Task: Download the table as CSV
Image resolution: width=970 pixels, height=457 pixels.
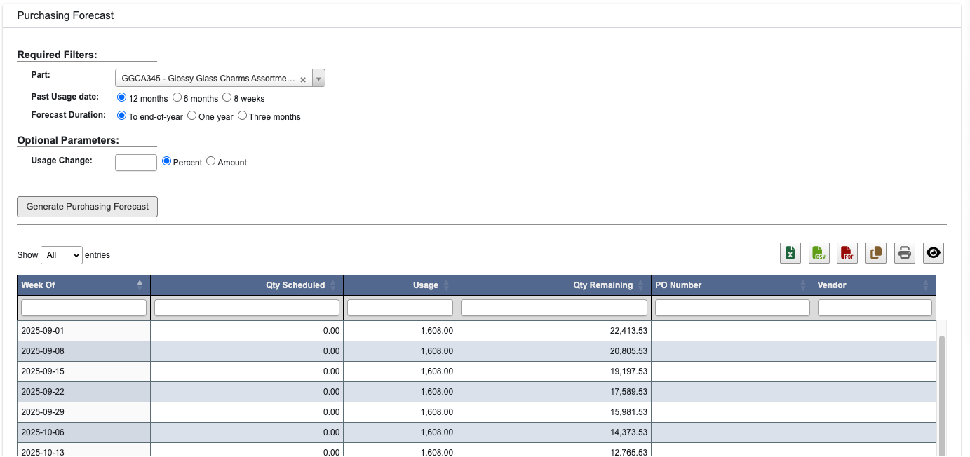Action: 819,252
